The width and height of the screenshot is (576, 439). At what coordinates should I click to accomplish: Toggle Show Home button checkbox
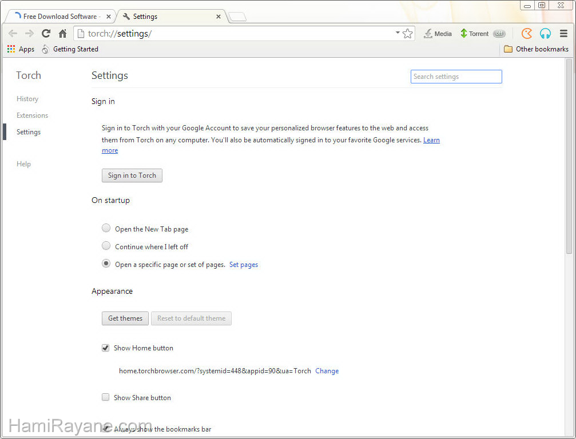click(x=105, y=348)
